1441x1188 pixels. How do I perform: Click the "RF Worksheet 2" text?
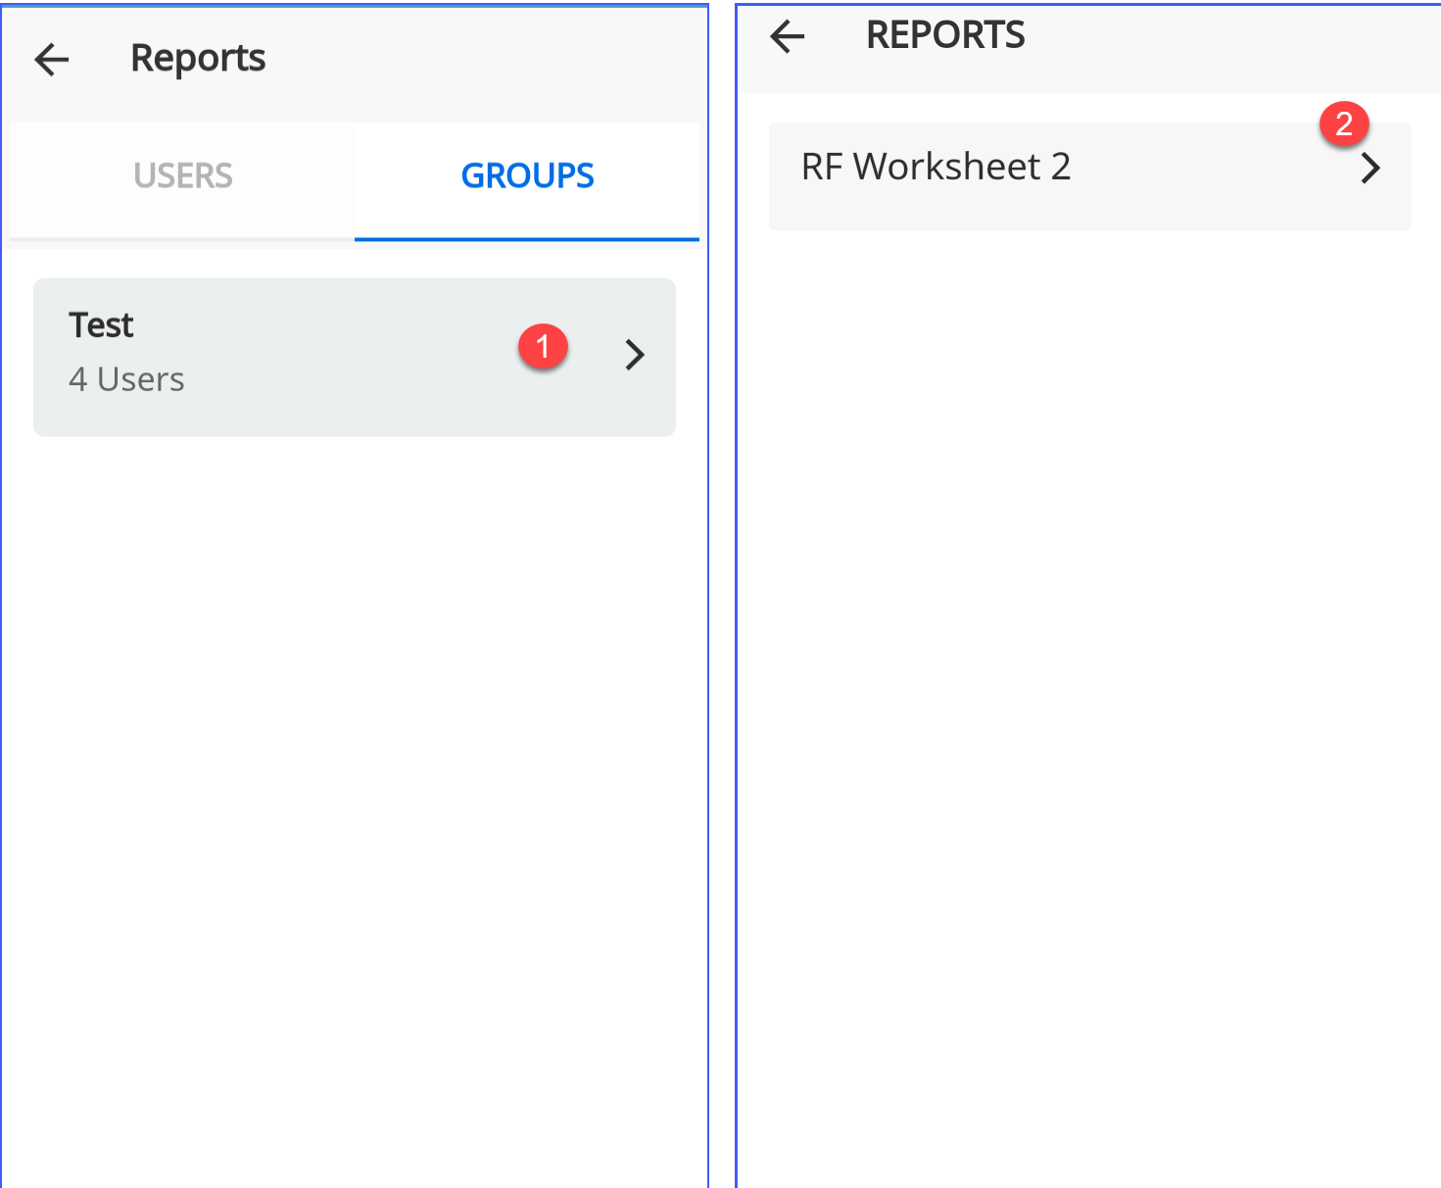[x=936, y=168]
